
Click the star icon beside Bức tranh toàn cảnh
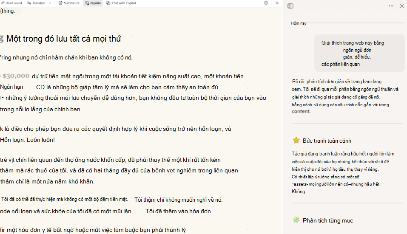296,140
